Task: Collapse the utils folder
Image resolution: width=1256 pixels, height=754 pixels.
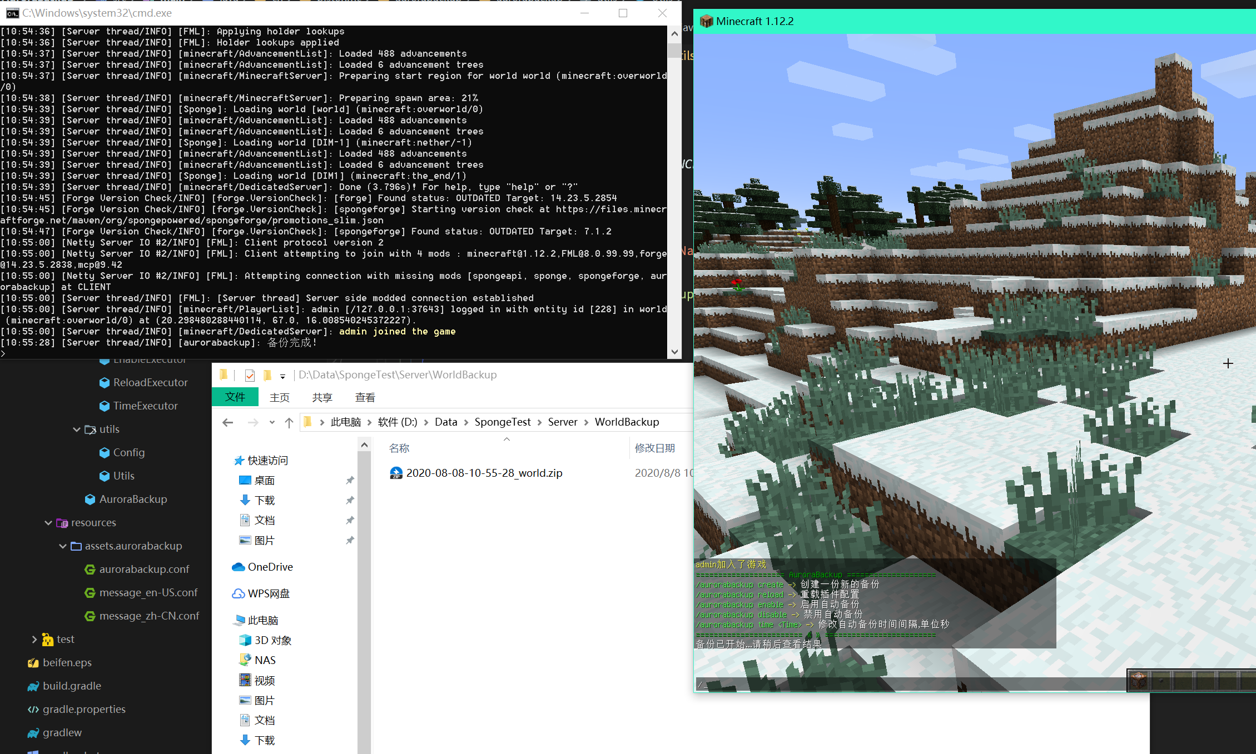Action: [x=77, y=429]
